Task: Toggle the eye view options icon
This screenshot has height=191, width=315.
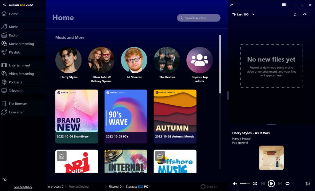Action: (x=305, y=14)
